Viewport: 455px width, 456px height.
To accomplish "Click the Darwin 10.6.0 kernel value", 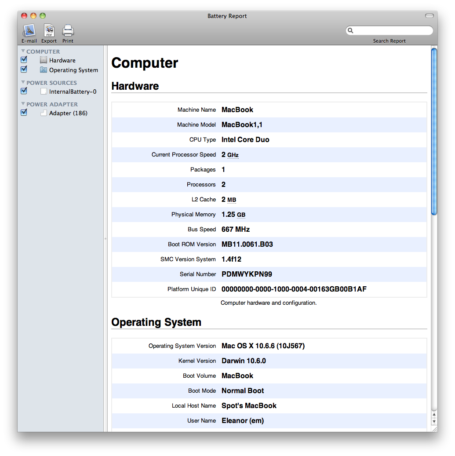I will coord(244,361).
